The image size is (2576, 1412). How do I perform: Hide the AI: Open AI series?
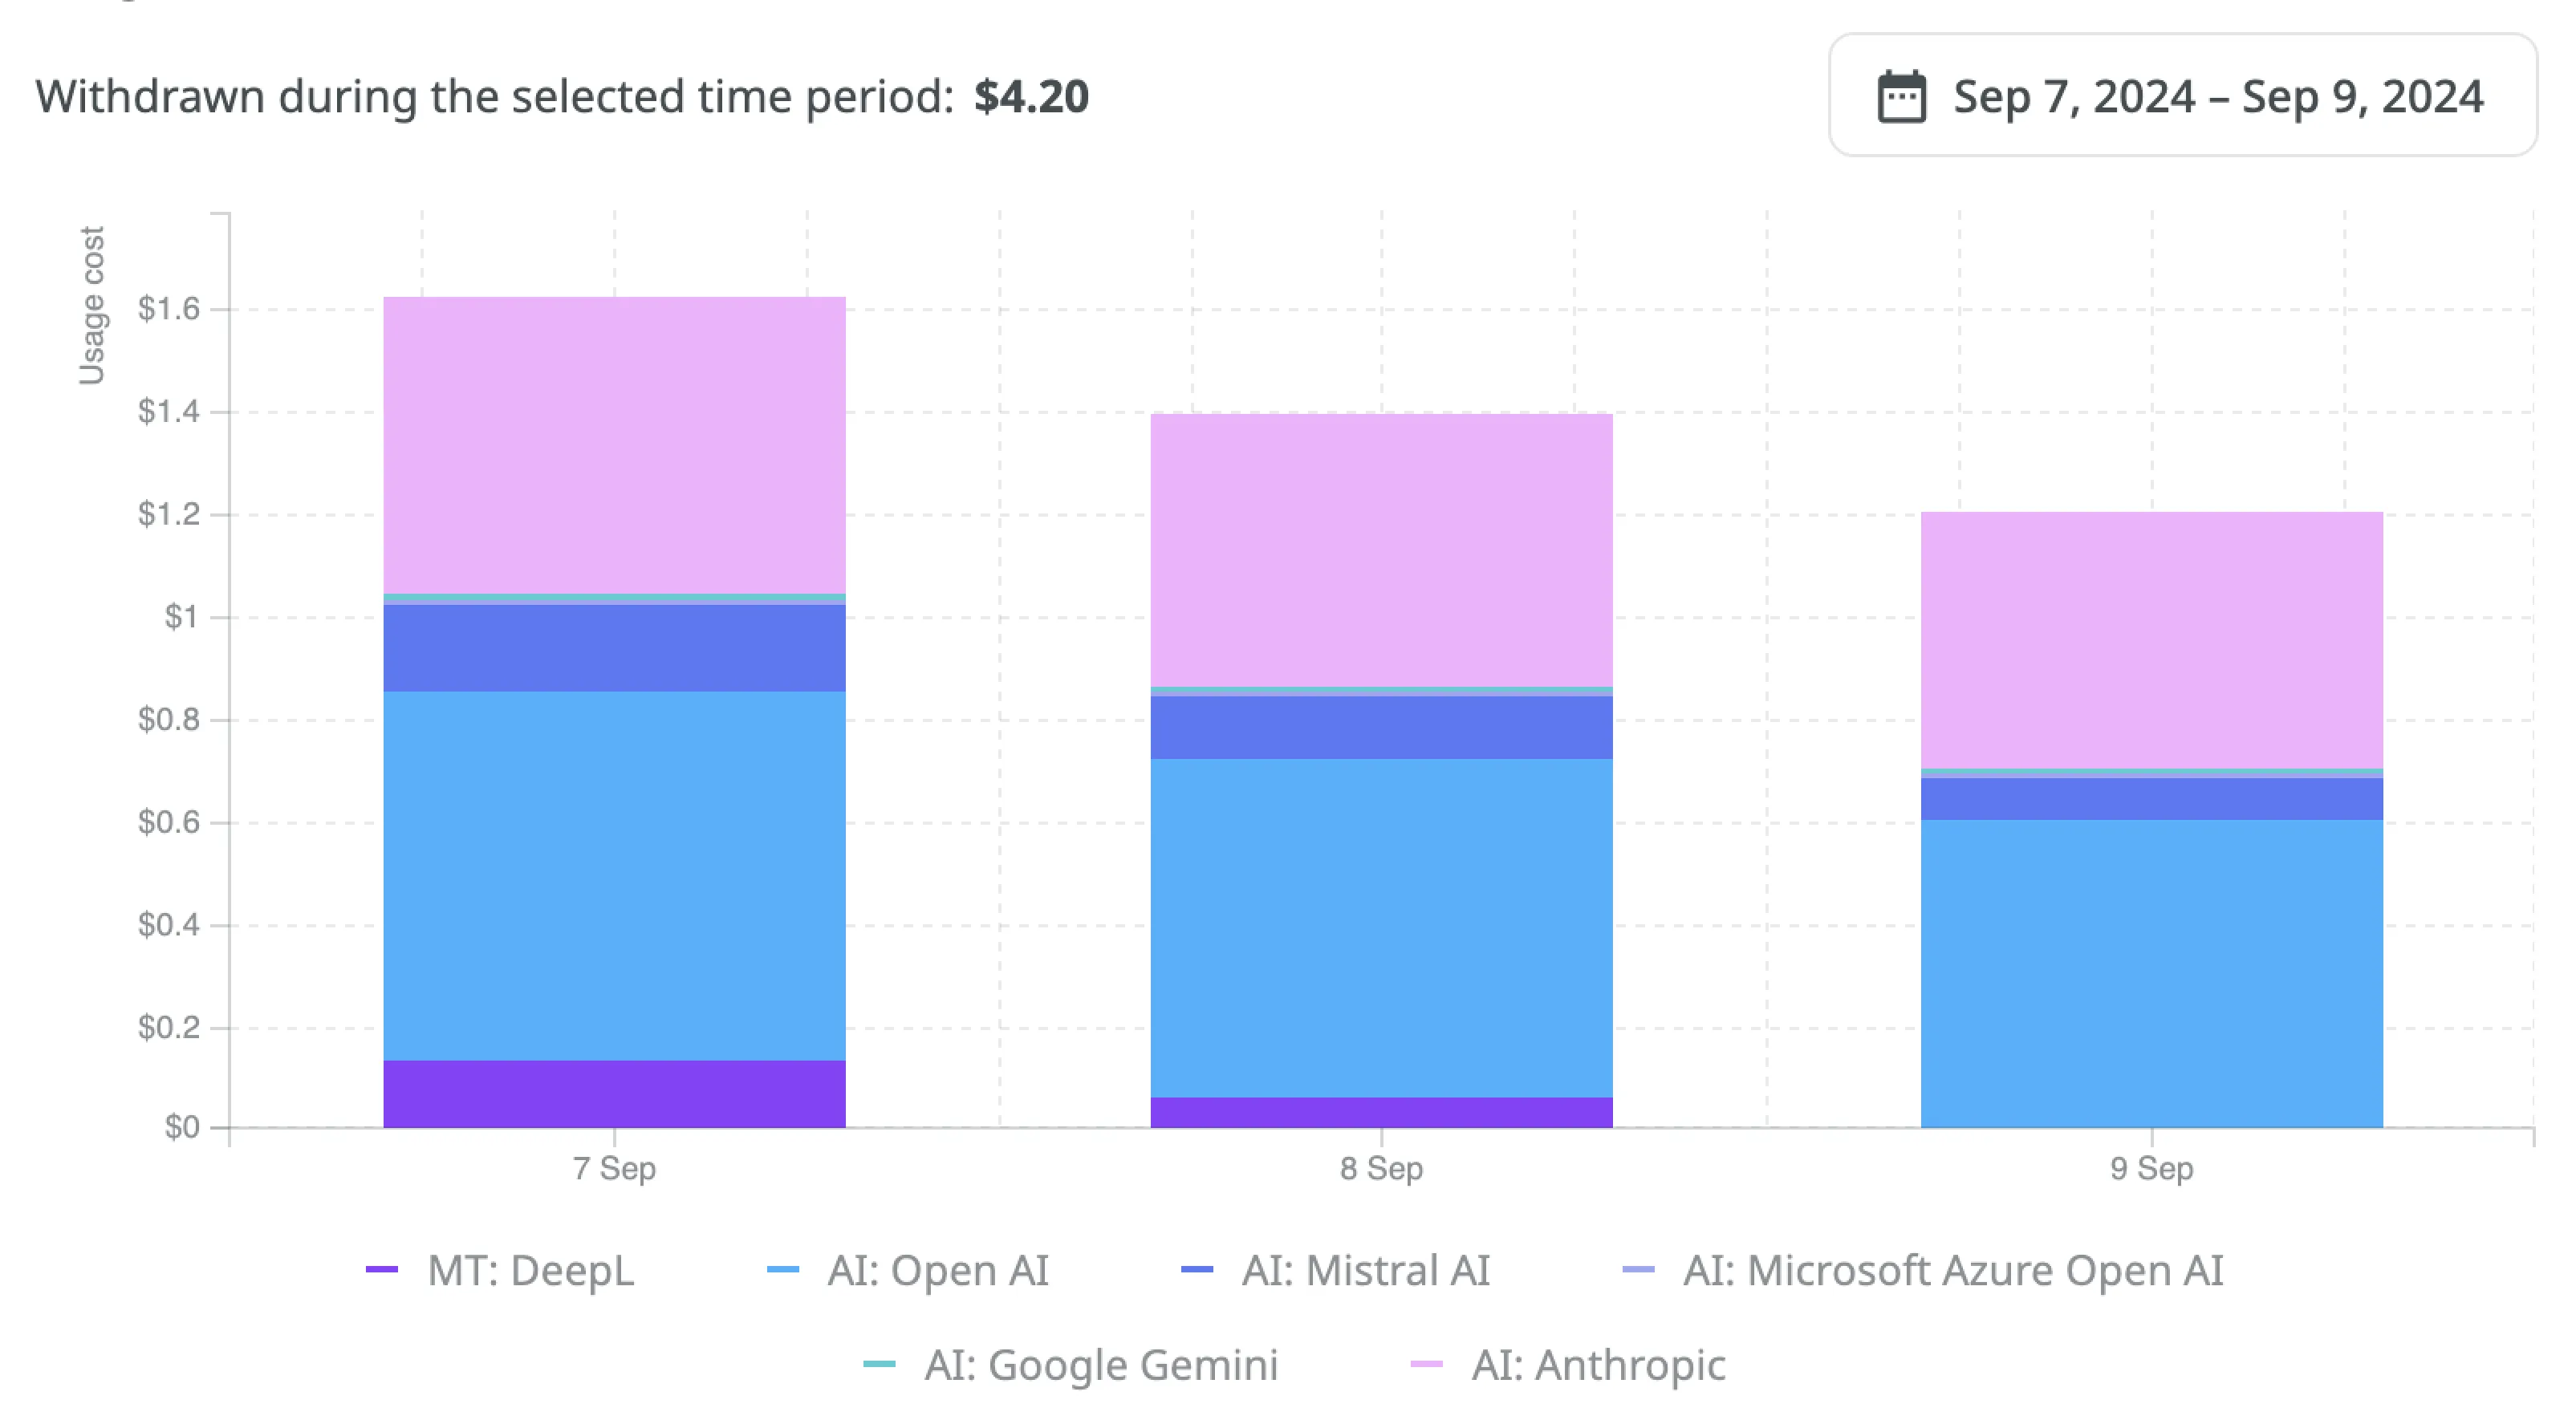pos(938,1270)
